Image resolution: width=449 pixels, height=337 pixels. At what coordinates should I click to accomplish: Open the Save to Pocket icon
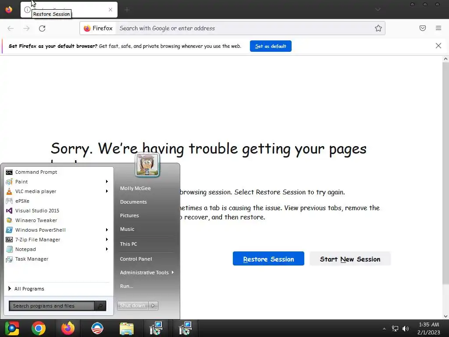423,28
